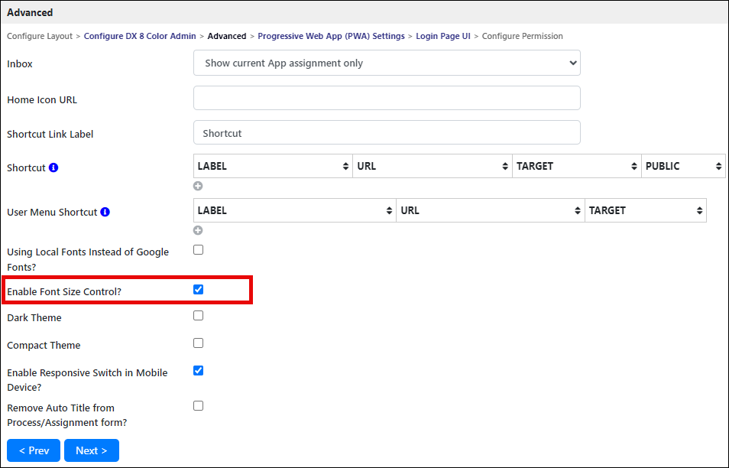Sort User Menu Shortcut by URL arrows
This screenshot has height=468, width=729.
(578, 211)
